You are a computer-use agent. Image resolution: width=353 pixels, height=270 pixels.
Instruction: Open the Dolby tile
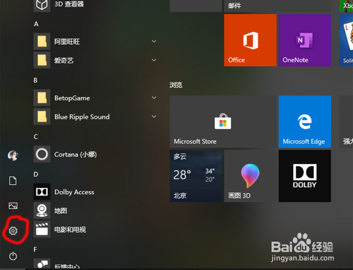(x=305, y=176)
